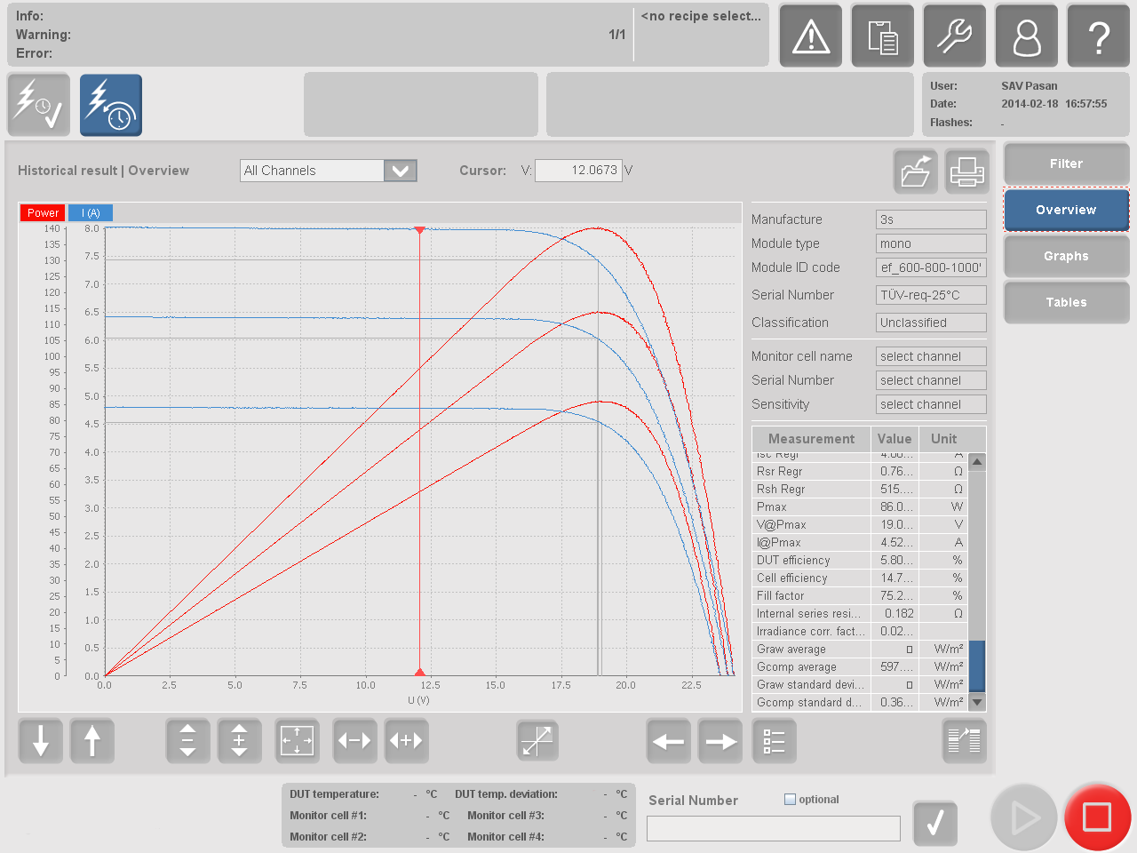
Task: Move down with the down arrow icon
Action: click(x=41, y=740)
